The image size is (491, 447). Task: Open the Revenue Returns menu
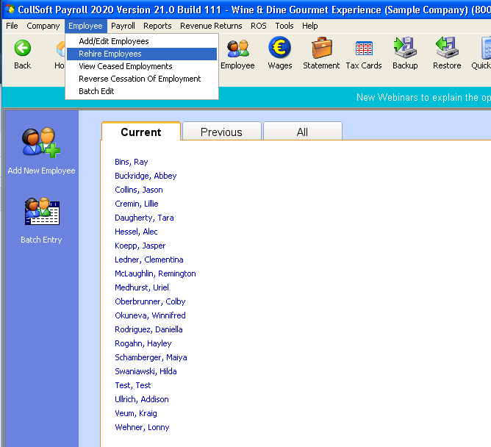point(211,26)
